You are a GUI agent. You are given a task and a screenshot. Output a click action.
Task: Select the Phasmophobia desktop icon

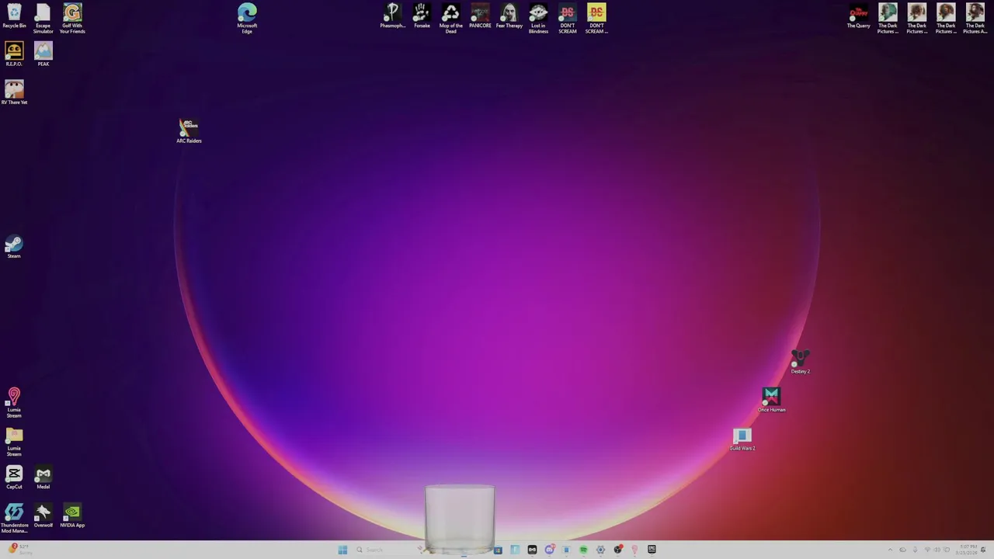click(393, 16)
